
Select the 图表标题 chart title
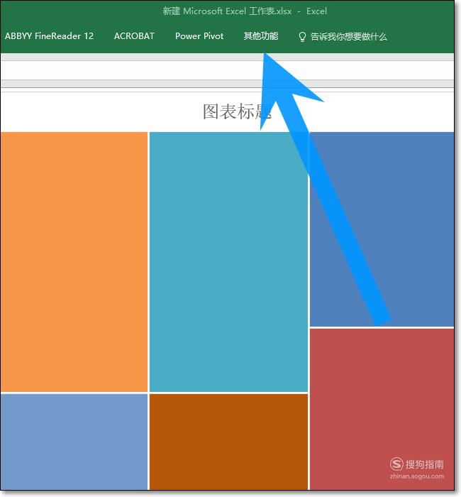237,111
